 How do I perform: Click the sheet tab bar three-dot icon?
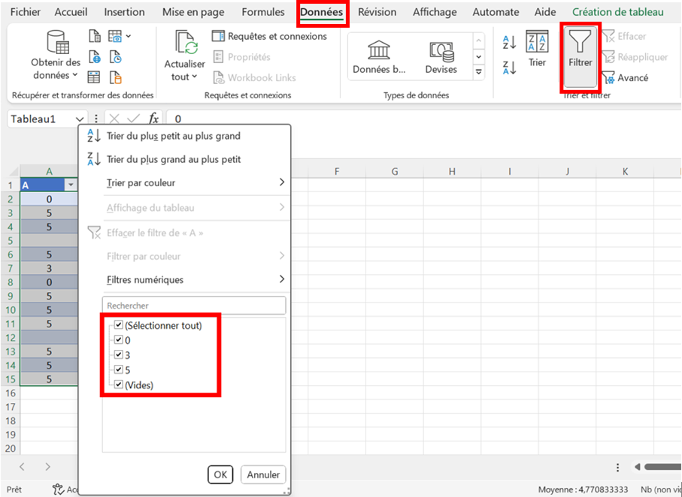(617, 467)
